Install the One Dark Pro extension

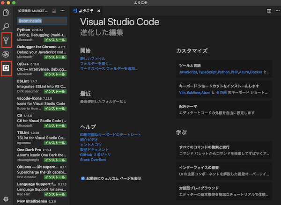click(x=55, y=160)
